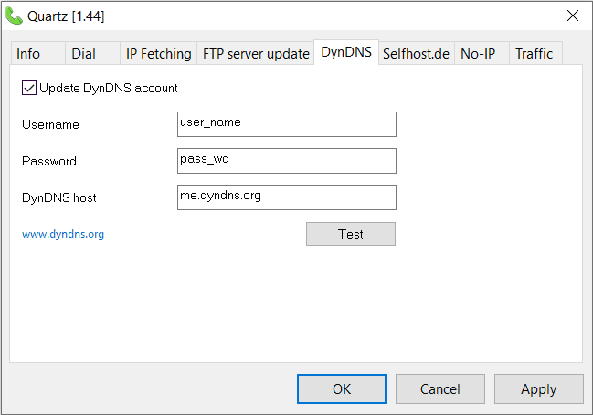Click the Update DynDNS account label
The height and width of the screenshot is (415, 593).
(x=109, y=89)
